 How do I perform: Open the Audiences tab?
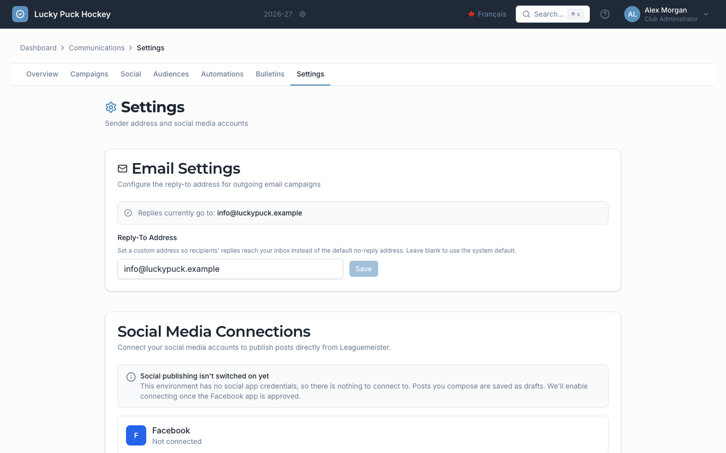coord(171,74)
